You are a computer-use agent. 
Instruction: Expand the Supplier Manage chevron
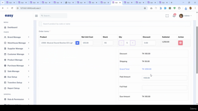(29, 48)
